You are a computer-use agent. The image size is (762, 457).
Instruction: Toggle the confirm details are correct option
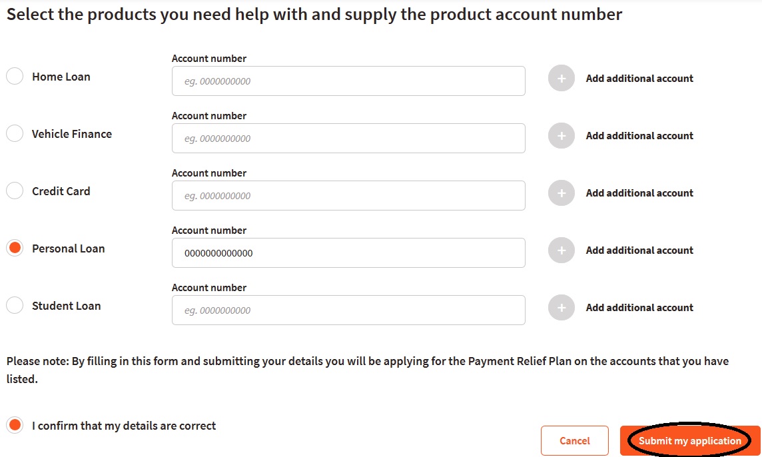15,426
